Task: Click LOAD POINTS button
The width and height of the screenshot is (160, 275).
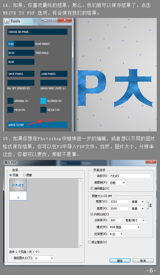Action: [54, 74]
